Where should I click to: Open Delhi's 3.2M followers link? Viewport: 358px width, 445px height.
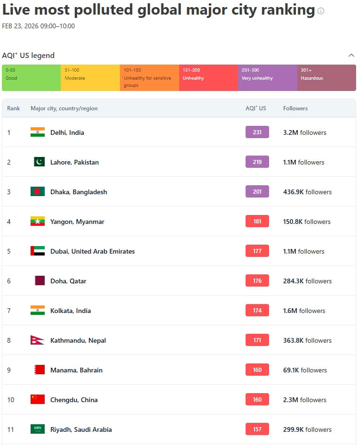(x=305, y=132)
